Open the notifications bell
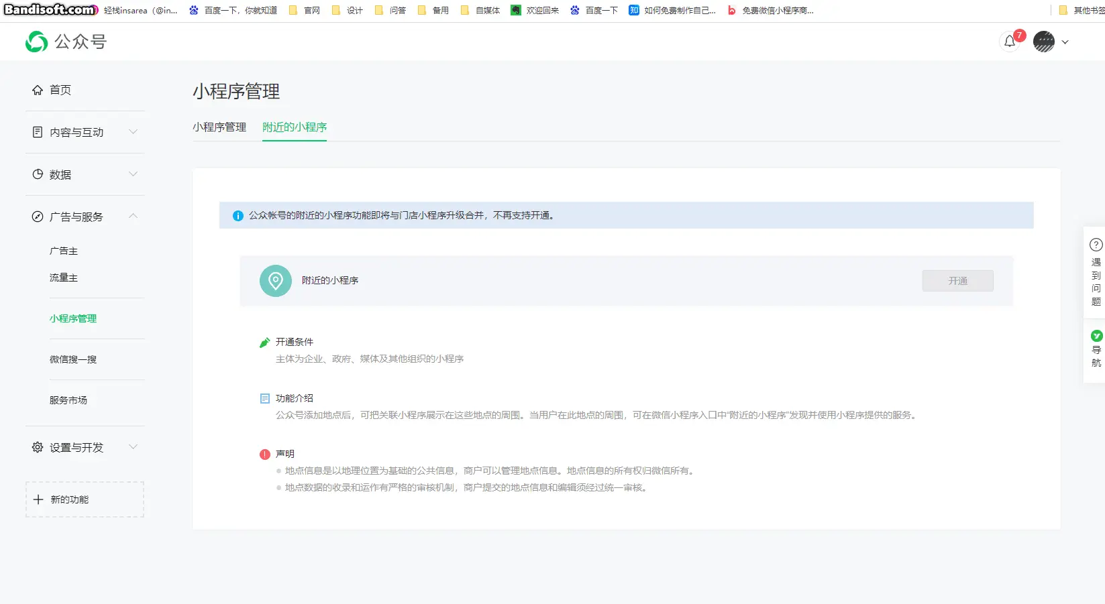This screenshot has width=1105, height=604. click(1010, 41)
